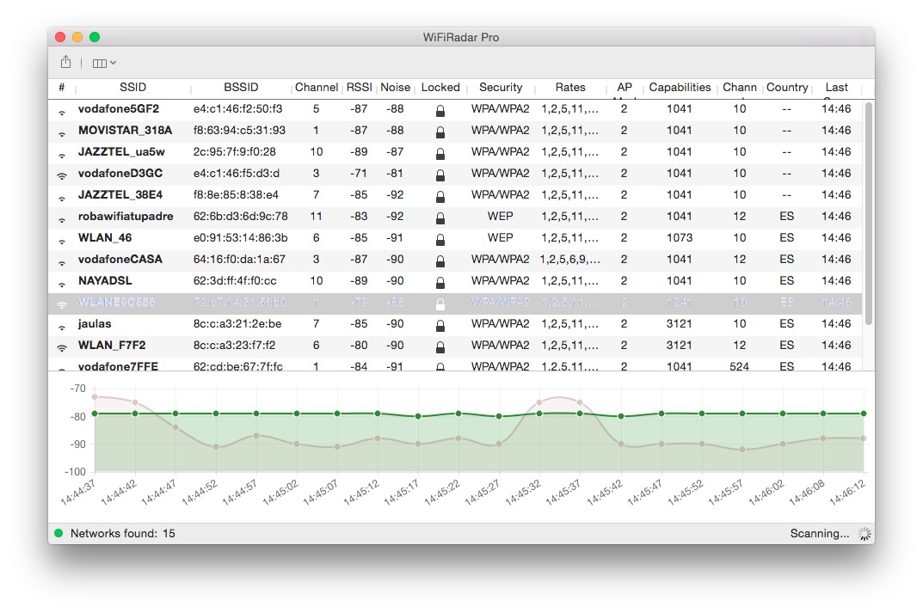Sort networks by Channel column header

(x=316, y=87)
